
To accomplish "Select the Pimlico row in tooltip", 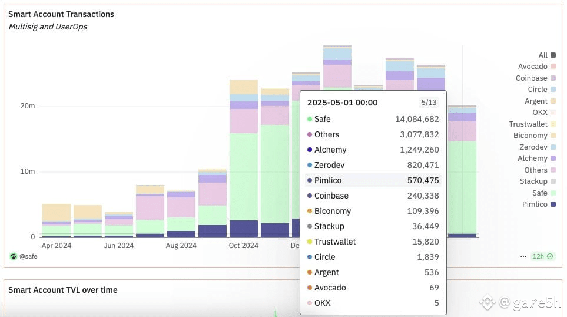I will coord(373,180).
